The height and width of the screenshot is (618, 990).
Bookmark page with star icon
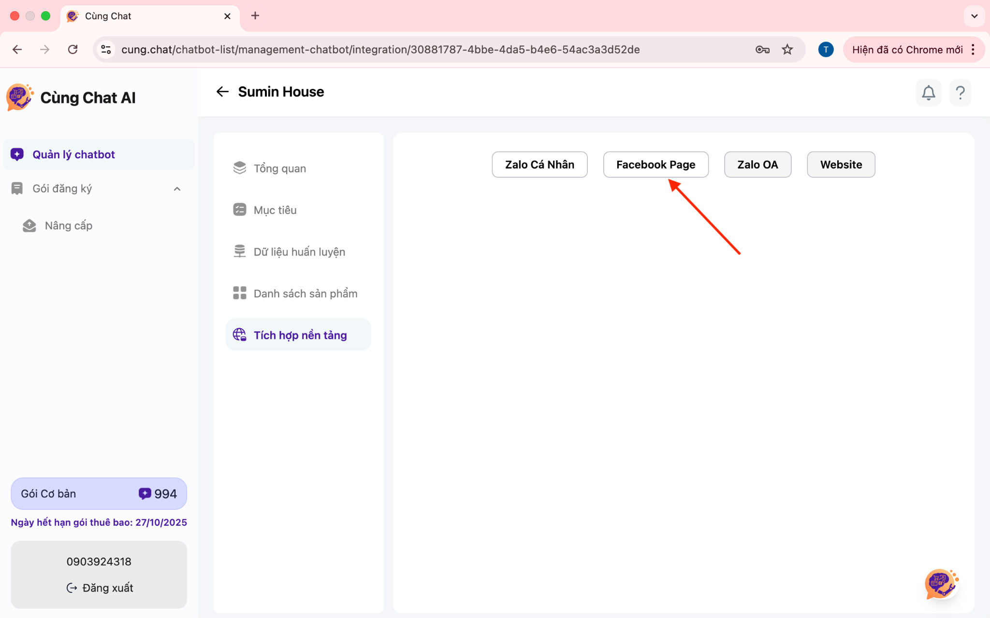point(787,49)
